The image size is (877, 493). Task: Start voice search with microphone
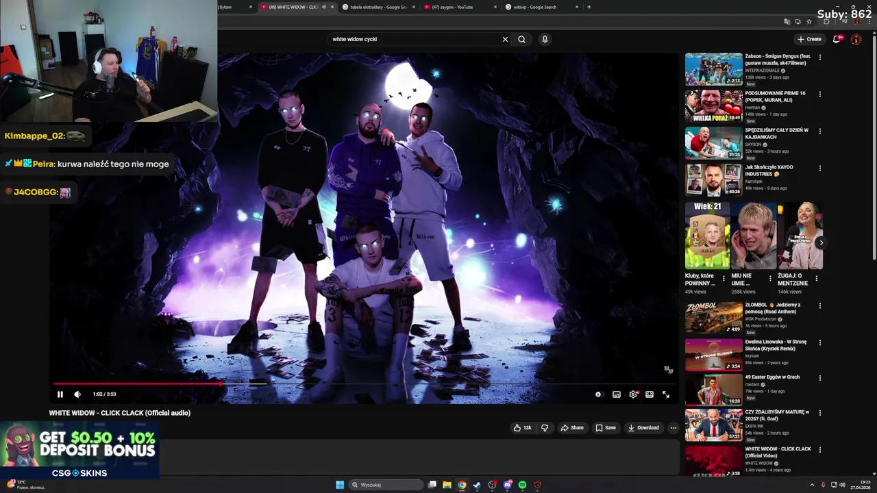[545, 39]
